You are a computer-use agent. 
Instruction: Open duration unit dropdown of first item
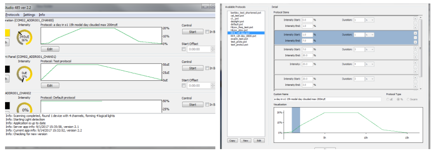click(x=370, y=20)
